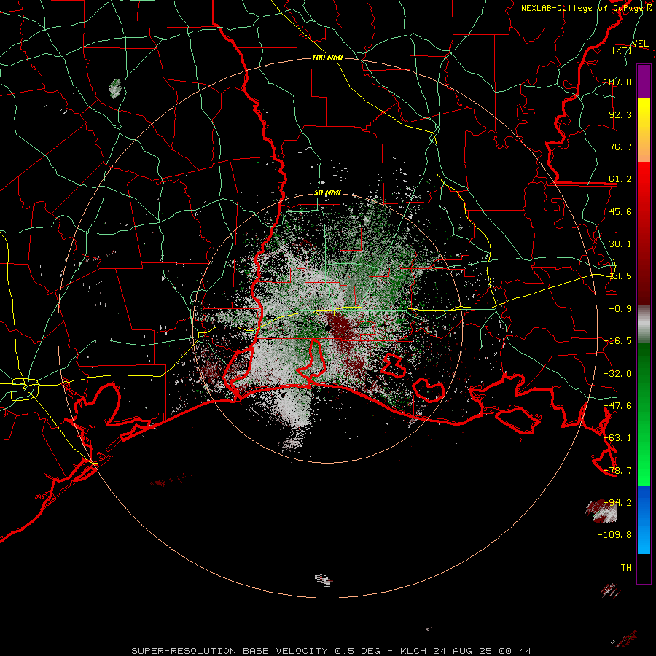Click the Super-Resolution Base Velocity caption
656x656 pixels.
click(332, 651)
